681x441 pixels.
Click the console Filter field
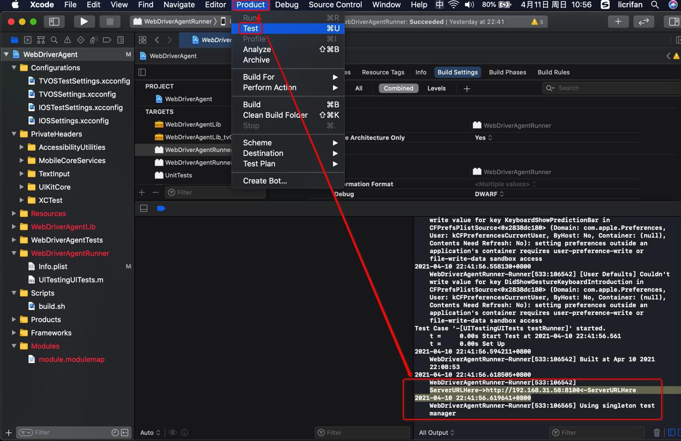coord(596,433)
